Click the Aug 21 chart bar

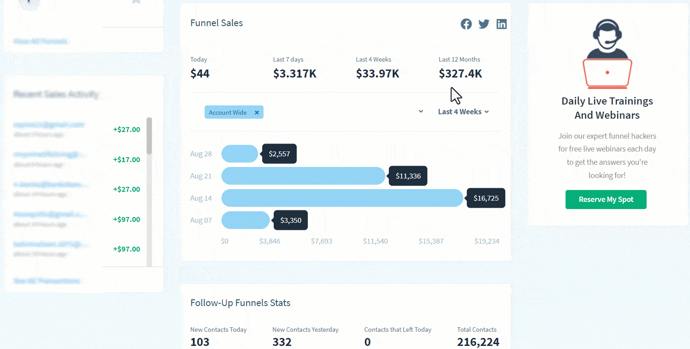pos(303,176)
